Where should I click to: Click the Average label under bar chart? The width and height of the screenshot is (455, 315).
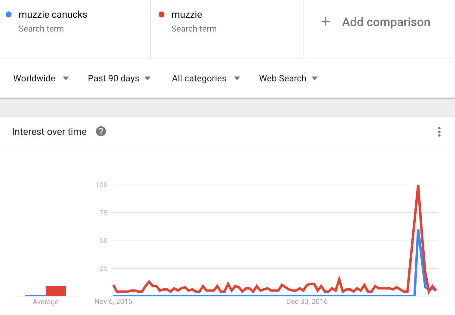[46, 302]
